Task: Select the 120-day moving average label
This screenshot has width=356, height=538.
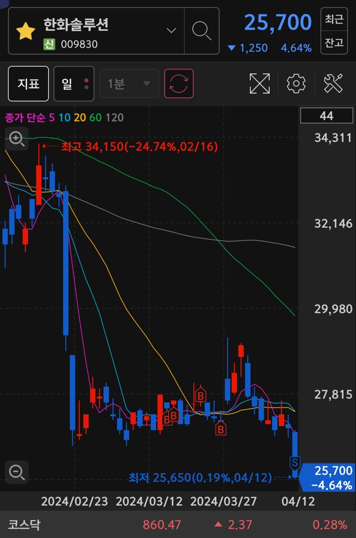Action: [x=114, y=118]
